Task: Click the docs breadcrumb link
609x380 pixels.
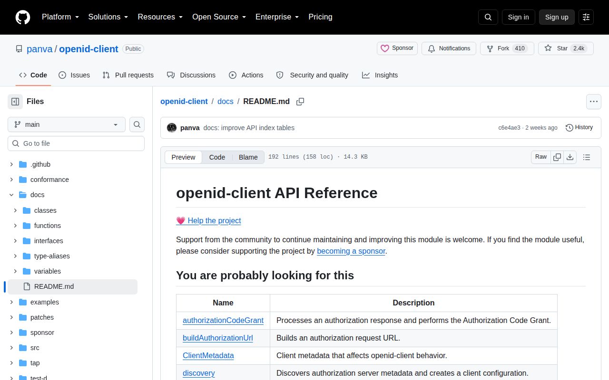Action: click(226, 102)
